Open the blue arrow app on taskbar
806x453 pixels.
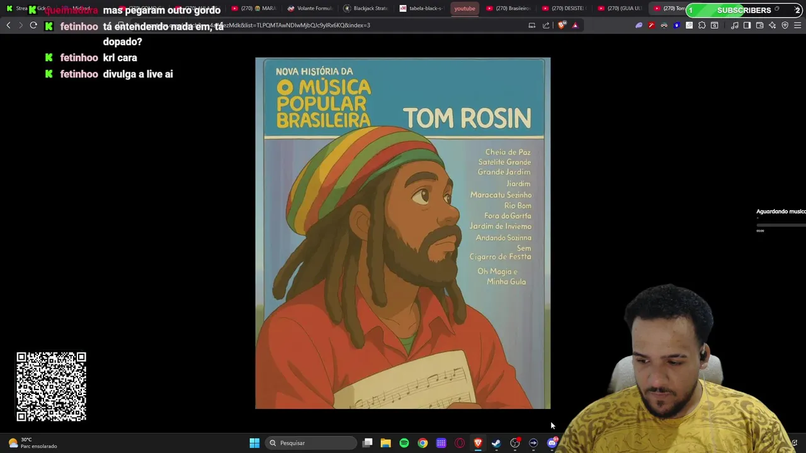[x=533, y=443]
